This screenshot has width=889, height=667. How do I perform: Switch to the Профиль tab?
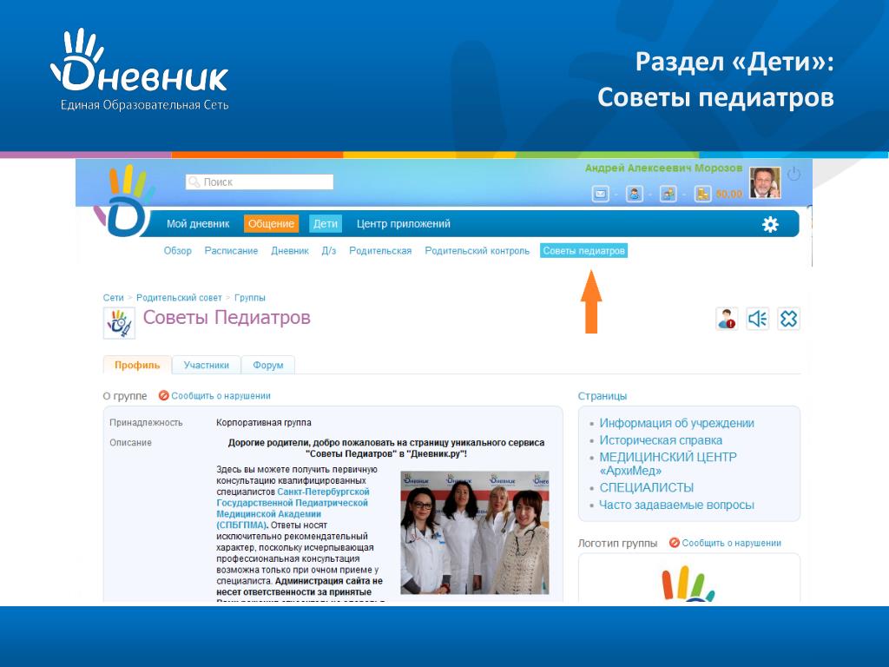coord(137,365)
